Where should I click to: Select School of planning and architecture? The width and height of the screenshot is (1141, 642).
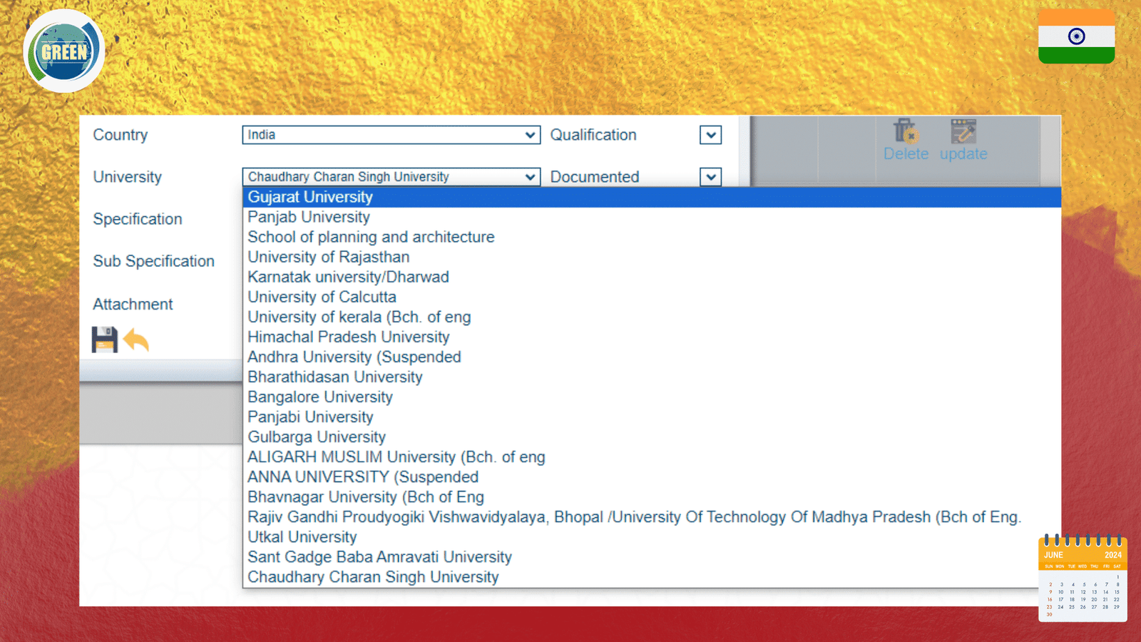(x=371, y=237)
